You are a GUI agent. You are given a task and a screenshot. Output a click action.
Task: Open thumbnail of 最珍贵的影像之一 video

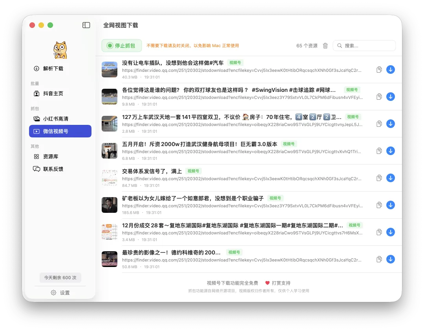(x=110, y=259)
